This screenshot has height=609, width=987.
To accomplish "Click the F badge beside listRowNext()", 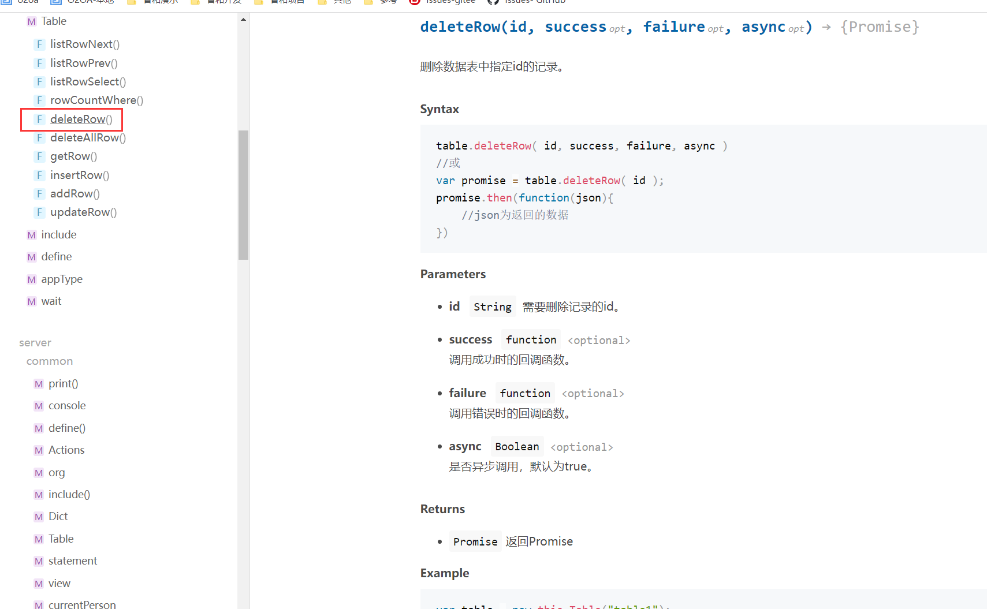I will click(39, 44).
